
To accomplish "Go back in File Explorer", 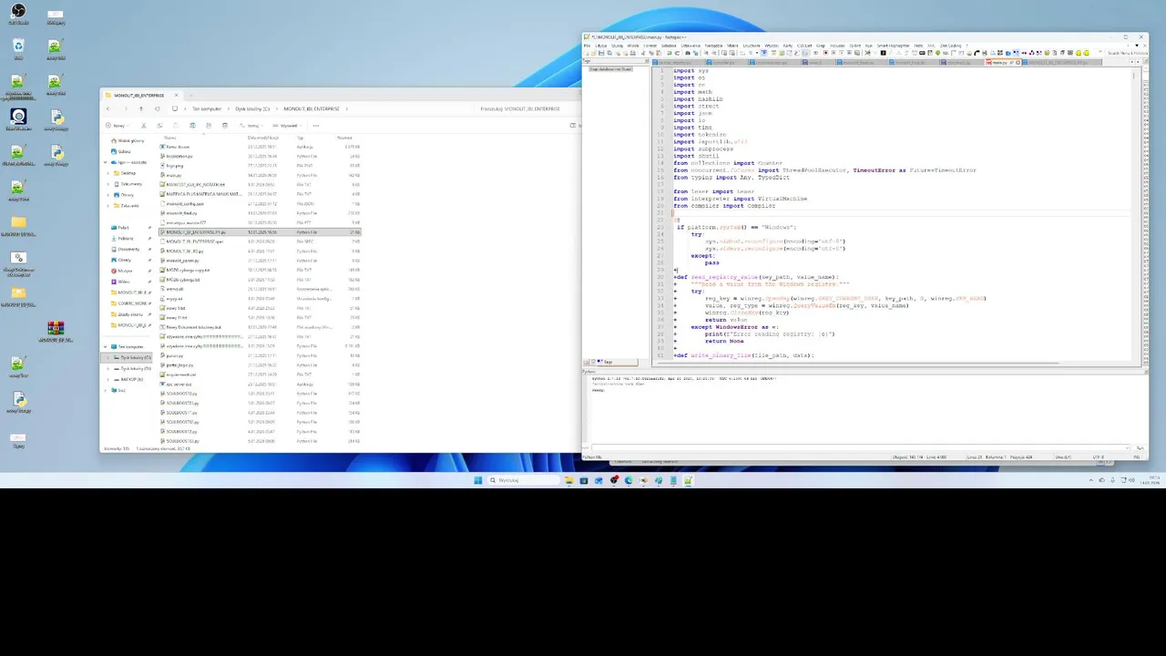I will 107,108.
